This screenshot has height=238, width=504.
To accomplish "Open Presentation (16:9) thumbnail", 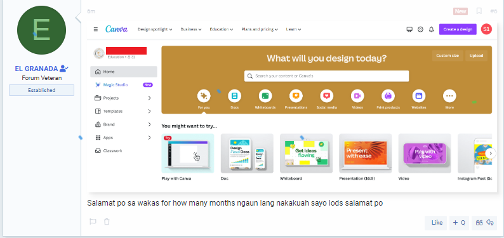I will [x=366, y=154].
